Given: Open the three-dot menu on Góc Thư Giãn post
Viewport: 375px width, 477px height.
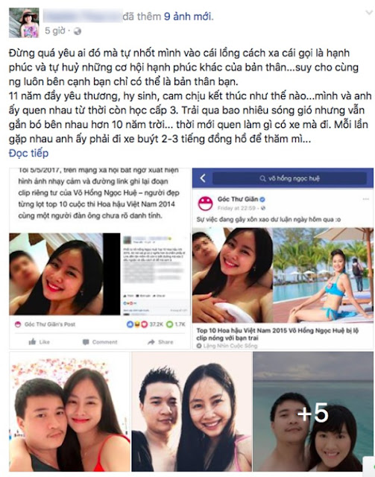Looking at the screenshot, I should (365, 200).
